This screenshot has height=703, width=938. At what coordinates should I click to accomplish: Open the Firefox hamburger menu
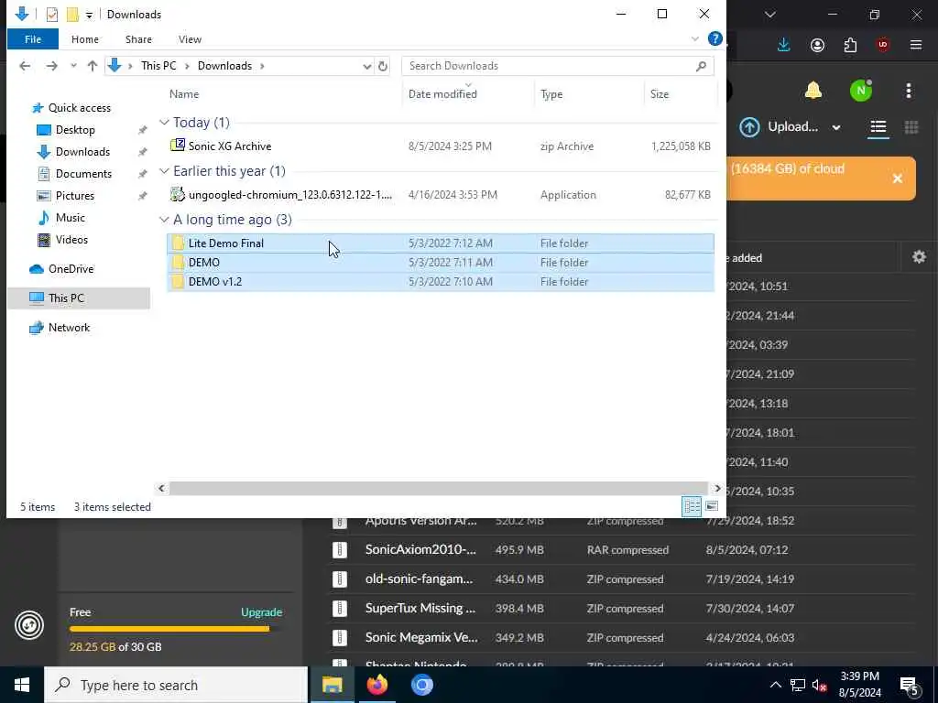pos(916,45)
